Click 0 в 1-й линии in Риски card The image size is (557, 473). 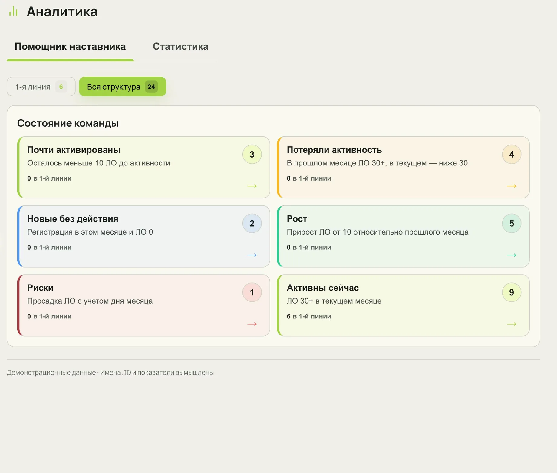tap(49, 316)
